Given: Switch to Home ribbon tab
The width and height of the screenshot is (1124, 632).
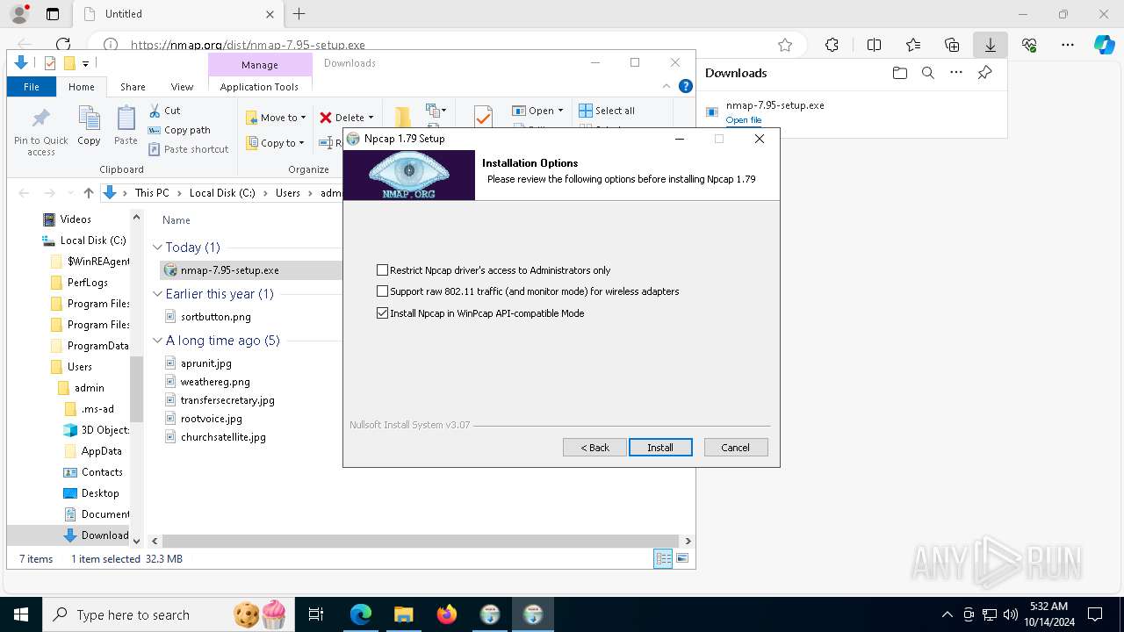Looking at the screenshot, I should [82, 87].
